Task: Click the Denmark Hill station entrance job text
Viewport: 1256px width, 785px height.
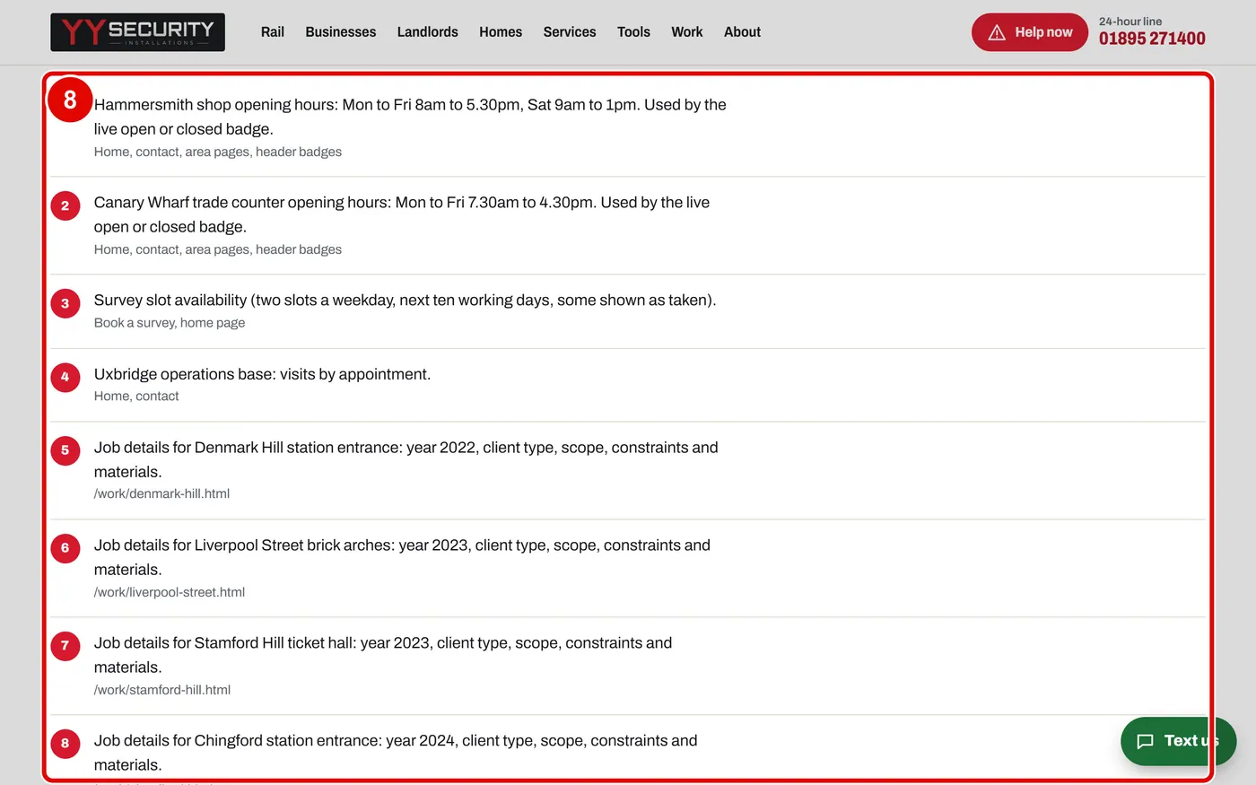Action: pyautogui.click(x=406, y=459)
